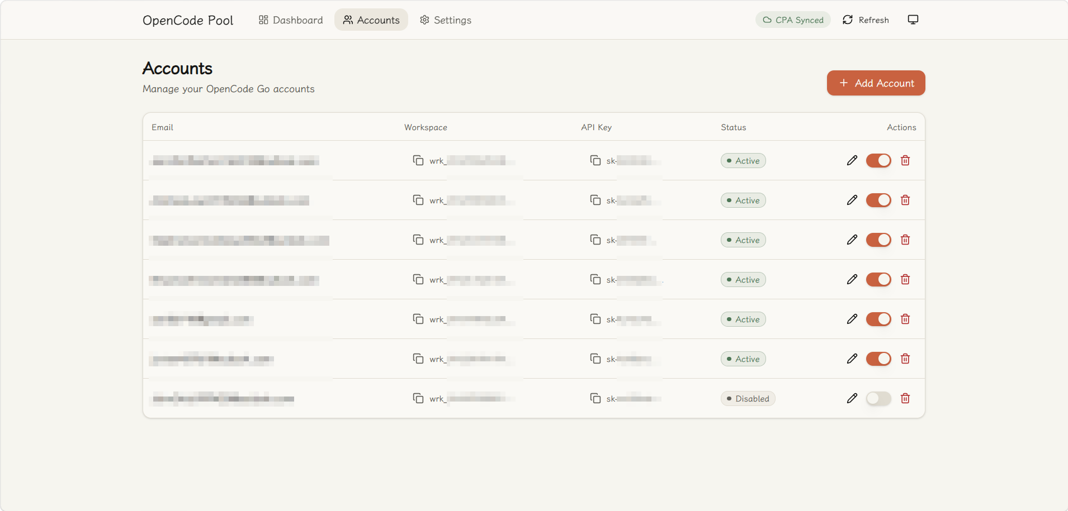Copy workspace ID in the Disabled account row
The width and height of the screenshot is (1068, 511).
tap(418, 398)
